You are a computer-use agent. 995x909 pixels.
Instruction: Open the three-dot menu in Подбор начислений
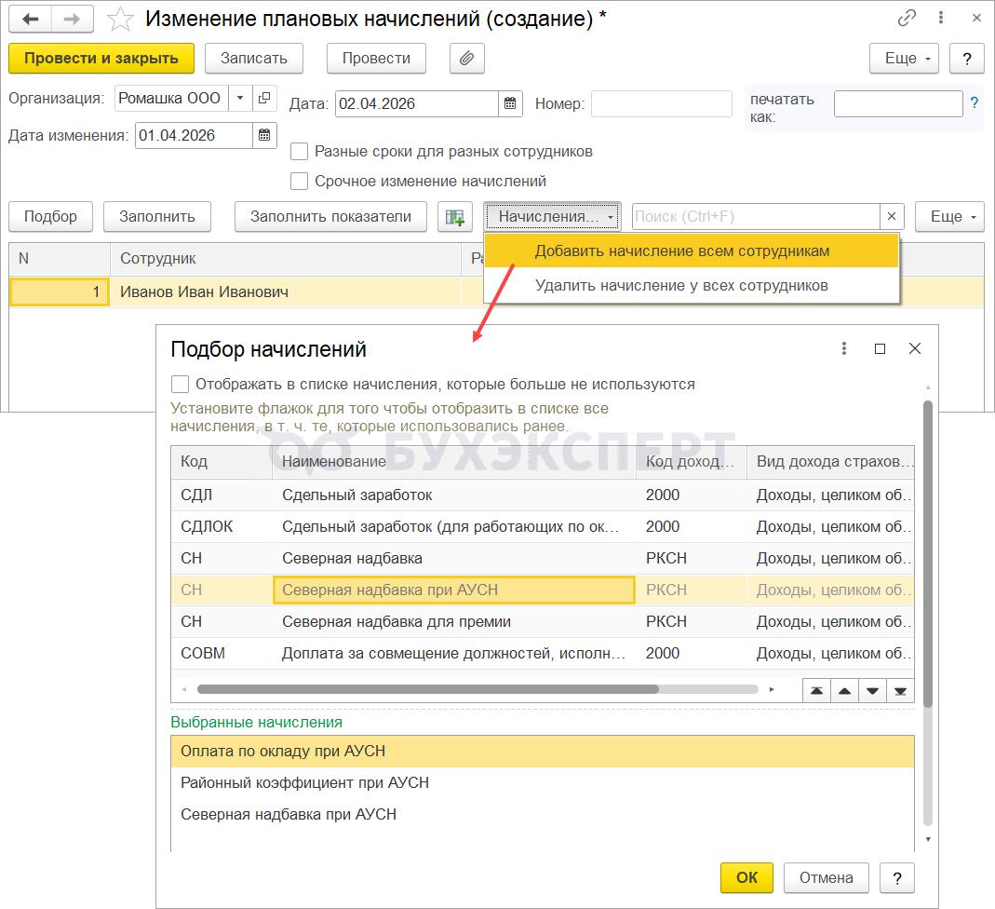point(844,348)
